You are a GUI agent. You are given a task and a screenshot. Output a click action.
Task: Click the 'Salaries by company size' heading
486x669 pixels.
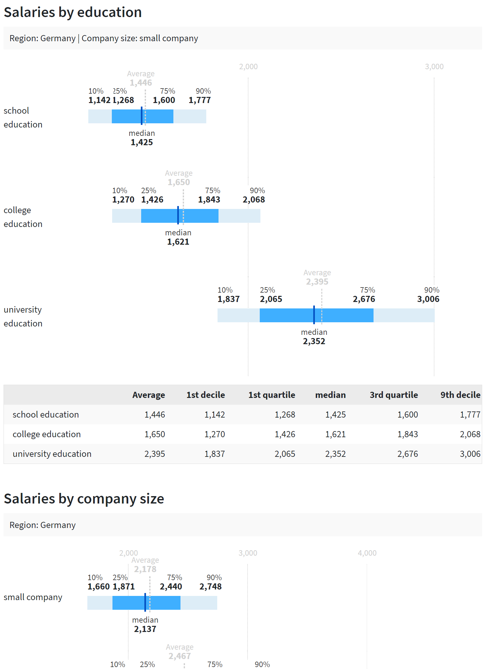[x=84, y=499]
